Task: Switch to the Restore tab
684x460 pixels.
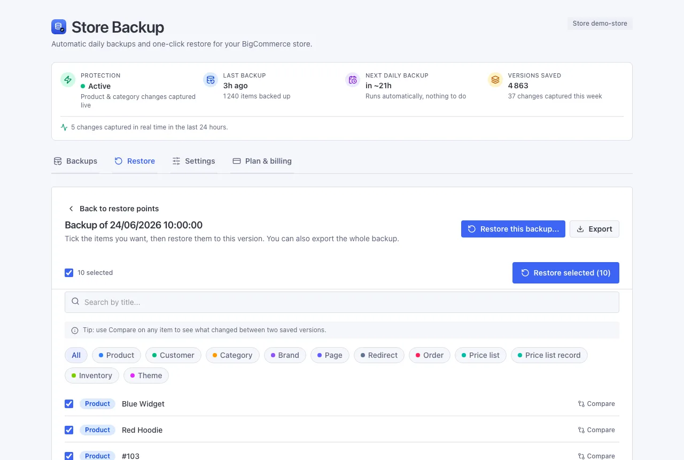Action: [x=135, y=161]
